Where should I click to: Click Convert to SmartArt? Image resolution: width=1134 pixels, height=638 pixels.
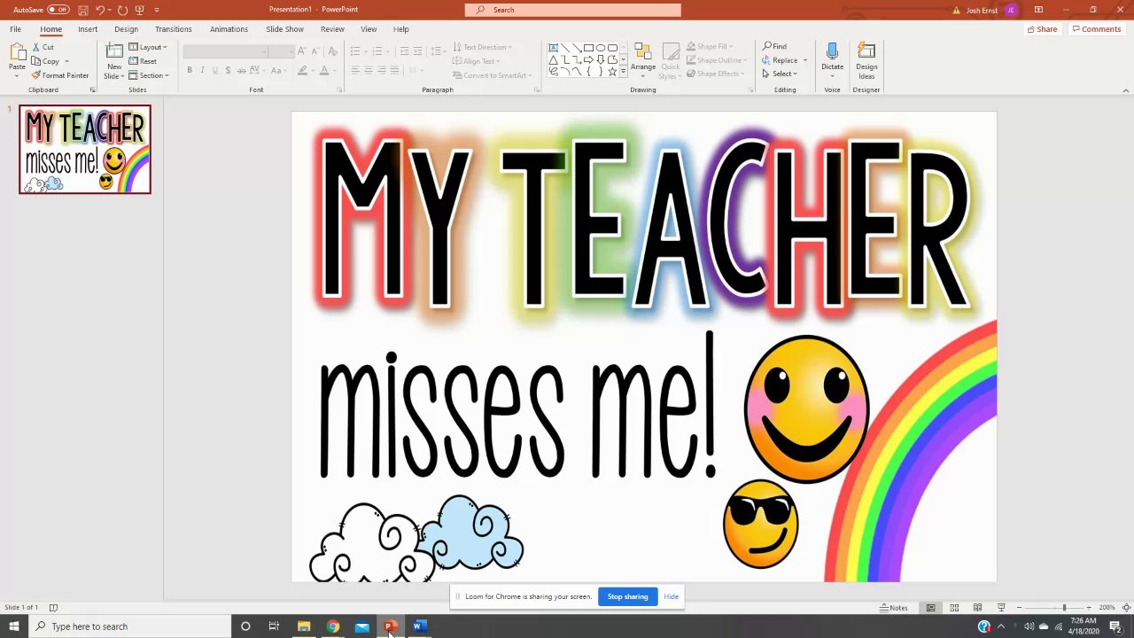click(490, 75)
